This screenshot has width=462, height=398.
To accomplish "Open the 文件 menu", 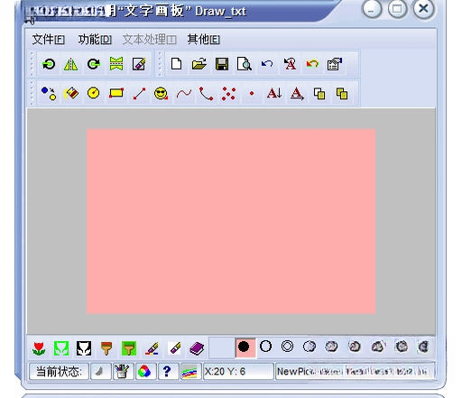I will click(x=49, y=40).
